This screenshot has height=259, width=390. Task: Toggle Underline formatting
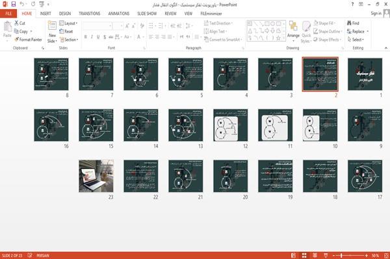[x=98, y=37]
